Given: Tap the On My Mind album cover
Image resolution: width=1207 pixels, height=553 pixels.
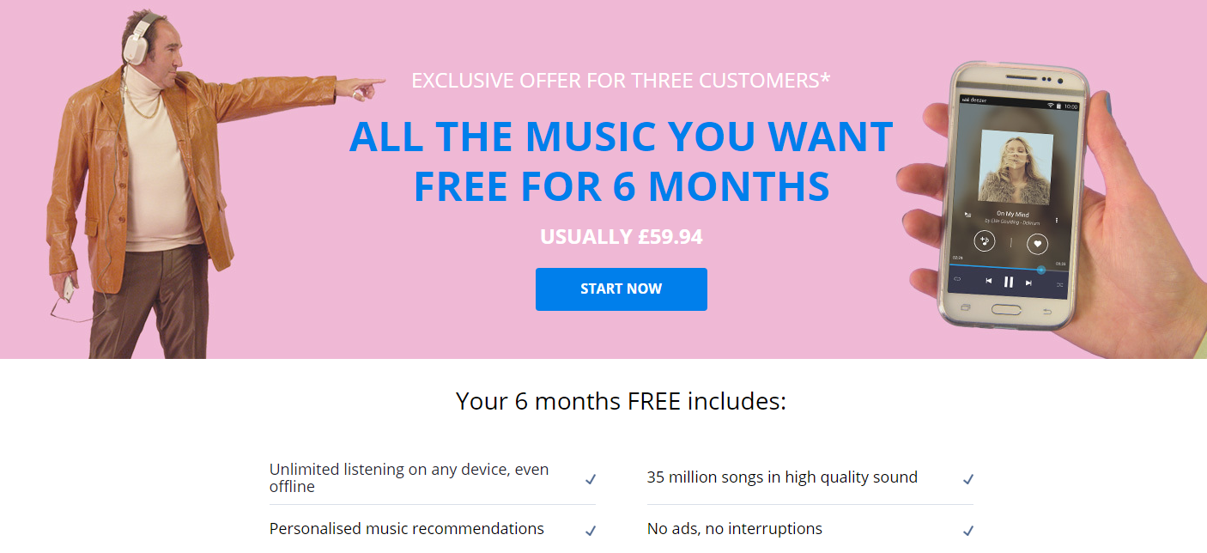Looking at the screenshot, I should [x=1016, y=167].
